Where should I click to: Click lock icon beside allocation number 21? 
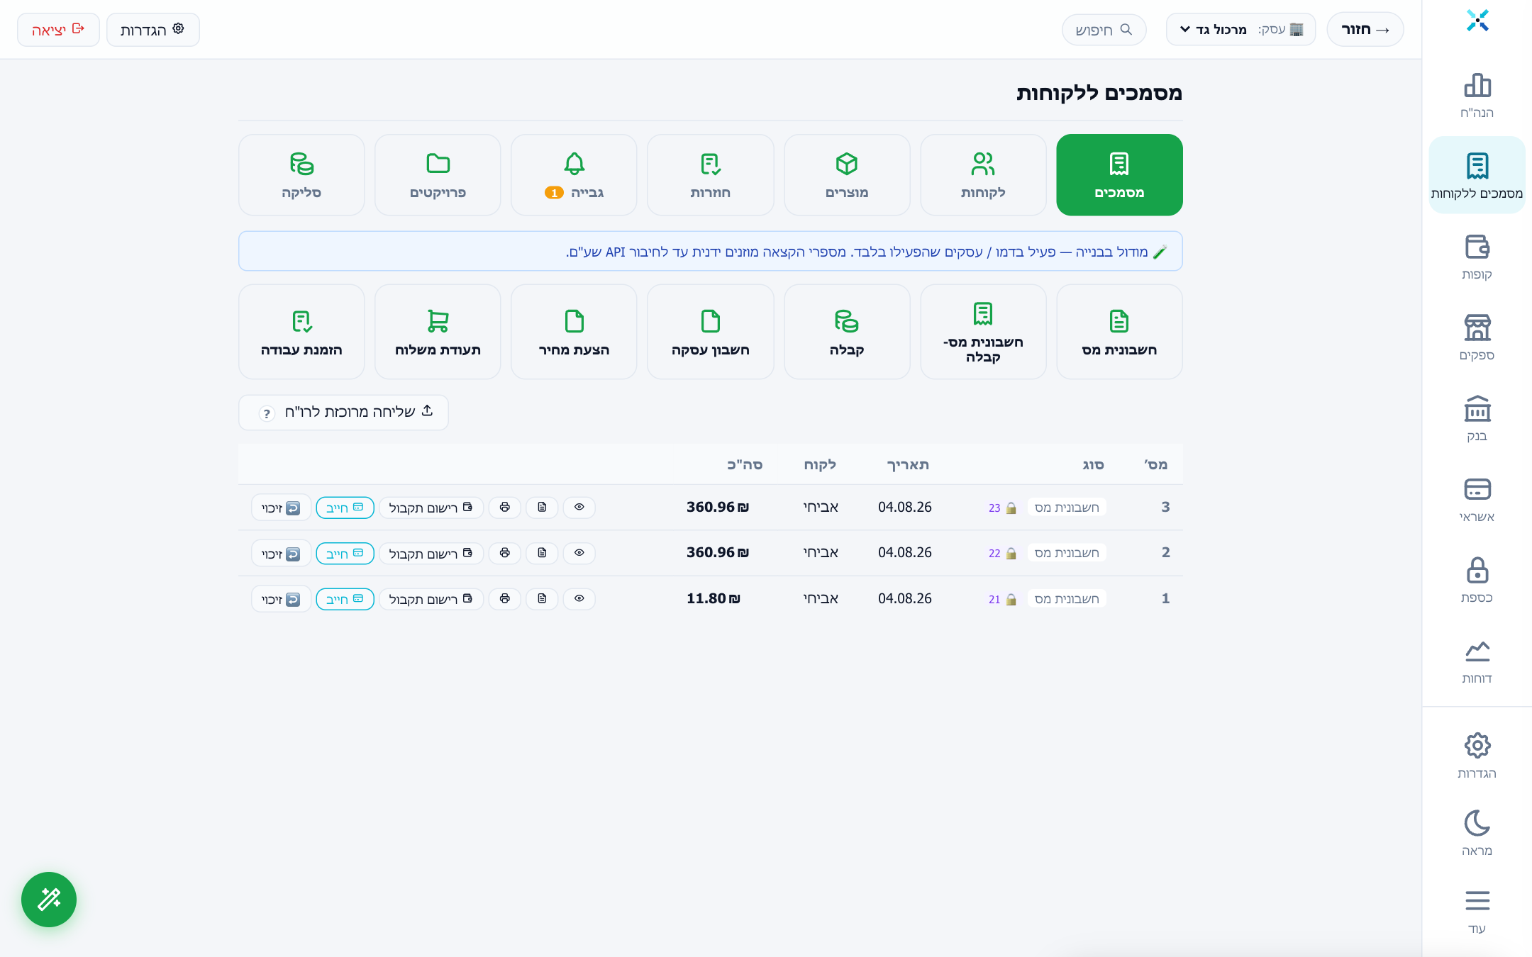click(x=1011, y=599)
